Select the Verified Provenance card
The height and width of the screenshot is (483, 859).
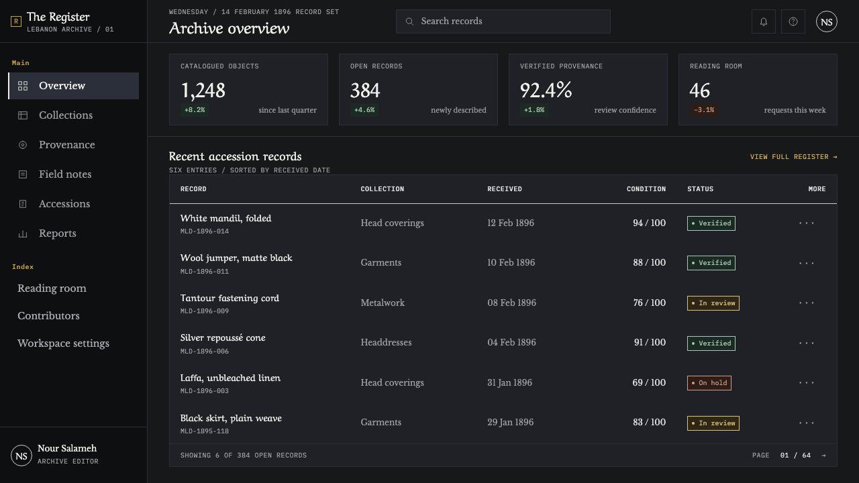(588, 89)
